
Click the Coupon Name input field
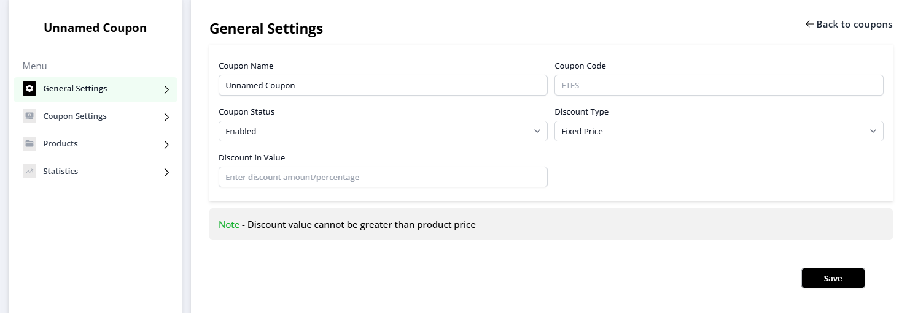coord(383,85)
